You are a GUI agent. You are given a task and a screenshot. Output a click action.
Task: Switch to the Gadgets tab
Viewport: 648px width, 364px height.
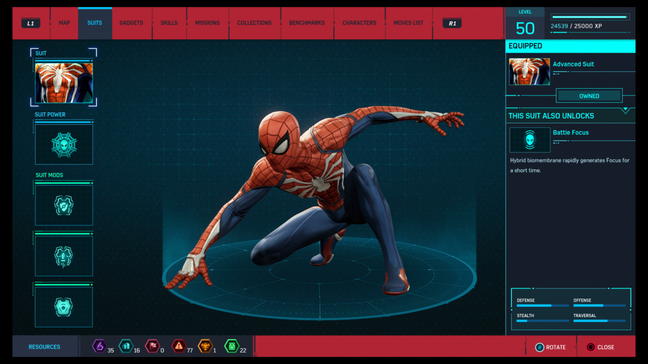pyautogui.click(x=131, y=23)
